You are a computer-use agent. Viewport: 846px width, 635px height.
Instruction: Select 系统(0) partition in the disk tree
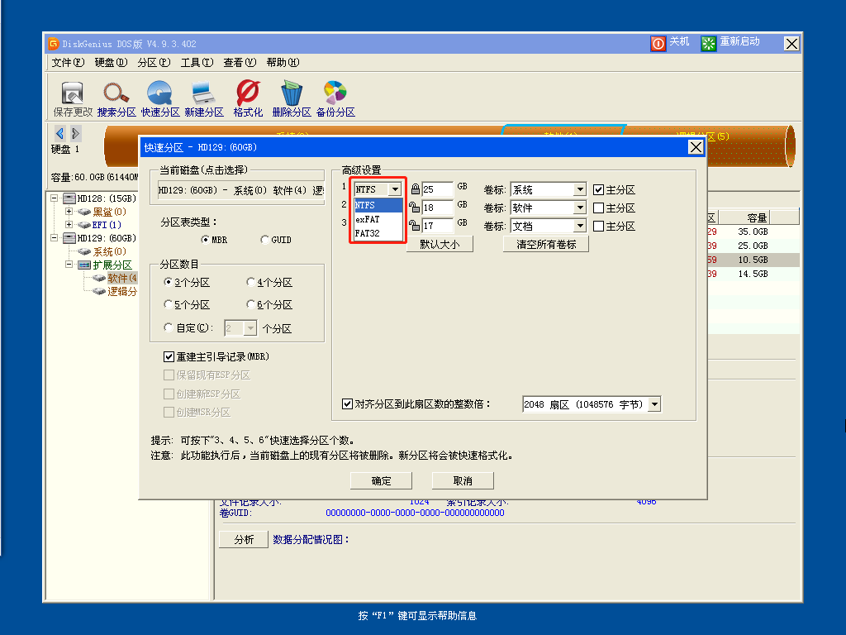110,251
